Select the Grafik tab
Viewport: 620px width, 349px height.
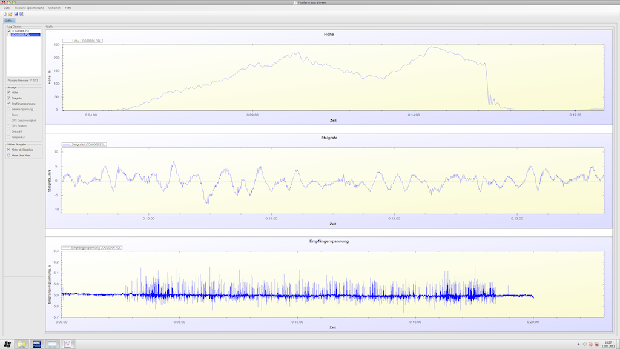[x=8, y=21]
